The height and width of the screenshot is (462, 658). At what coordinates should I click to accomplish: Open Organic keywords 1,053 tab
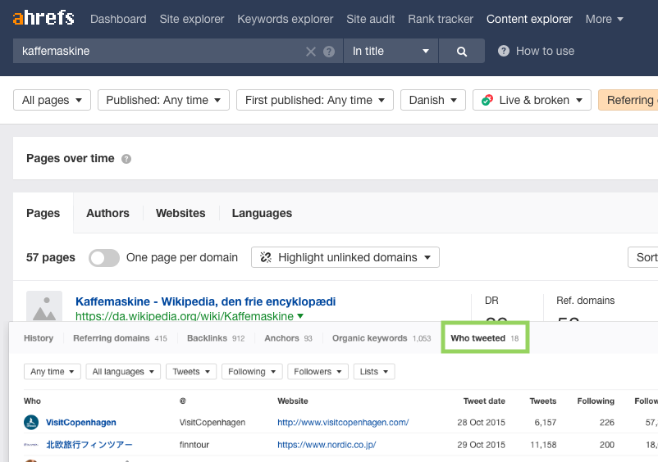[x=382, y=338]
